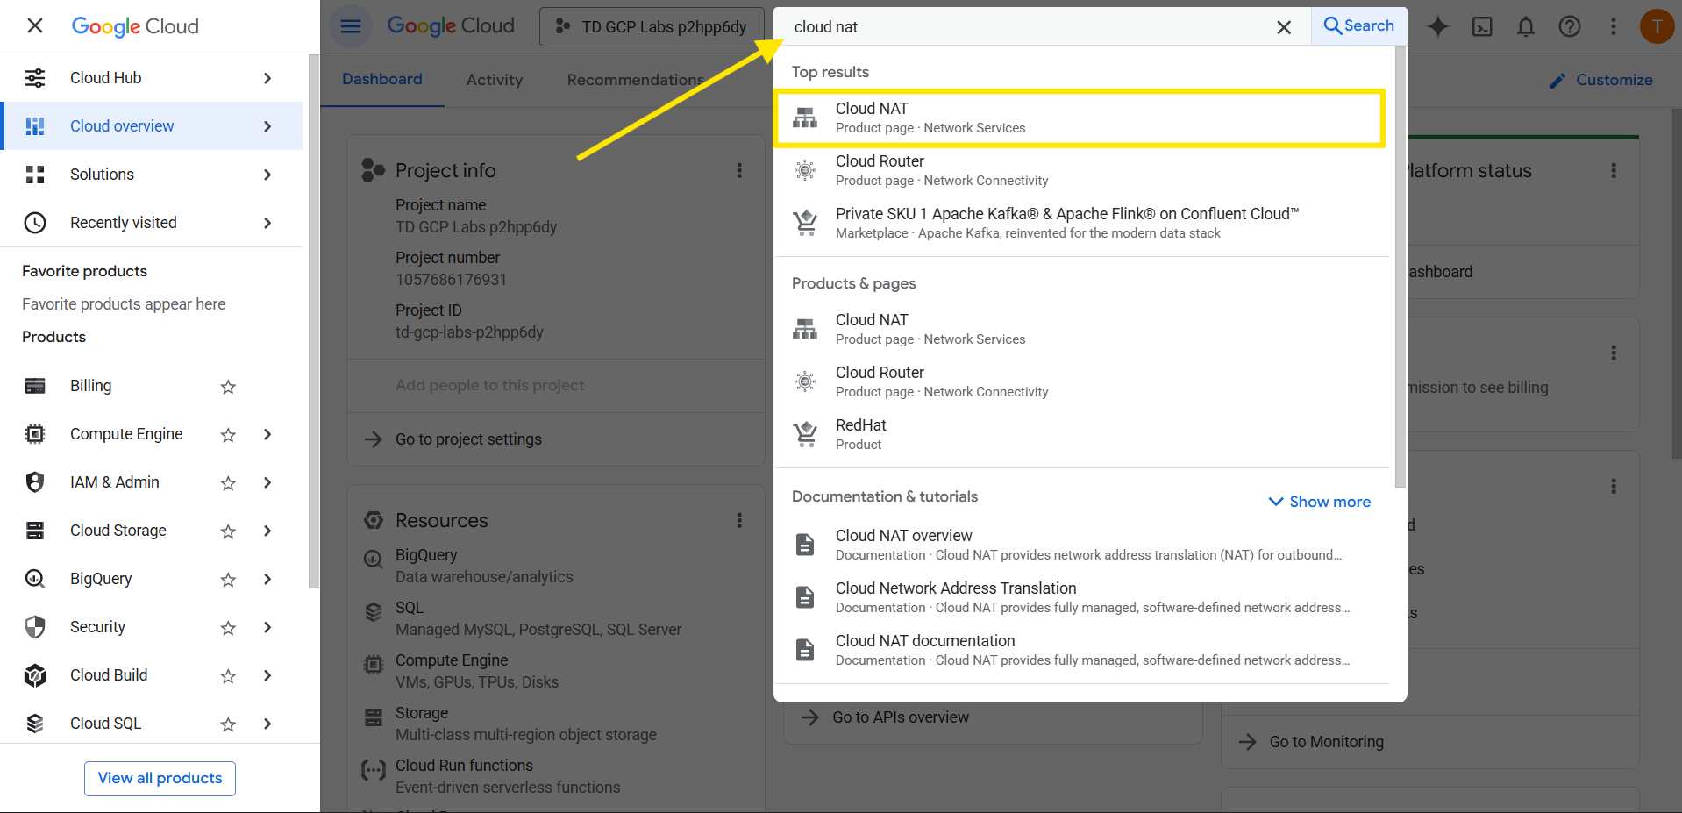This screenshot has height=813, width=1682.
Task: Open the help question mark icon
Action: (x=1570, y=26)
